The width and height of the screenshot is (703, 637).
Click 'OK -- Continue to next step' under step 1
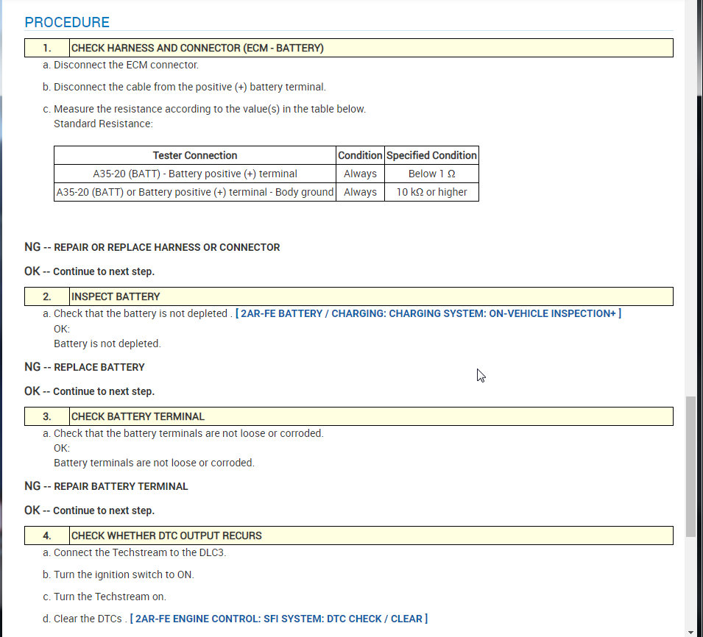click(89, 271)
